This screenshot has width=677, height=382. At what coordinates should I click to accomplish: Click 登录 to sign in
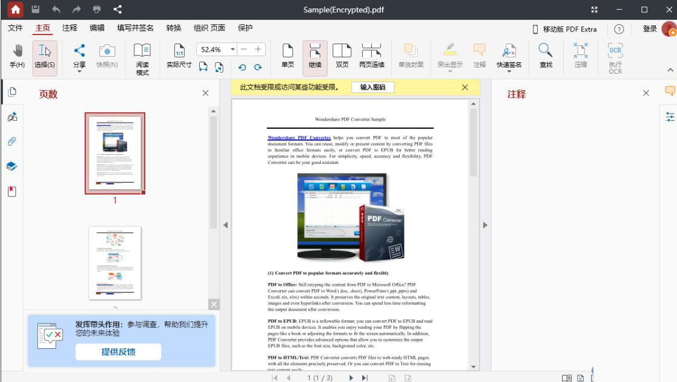coord(650,29)
